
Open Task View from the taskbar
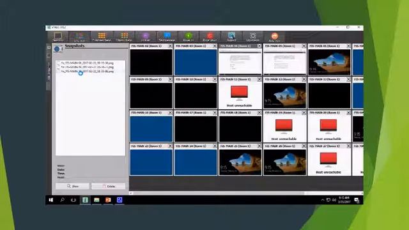point(73,200)
